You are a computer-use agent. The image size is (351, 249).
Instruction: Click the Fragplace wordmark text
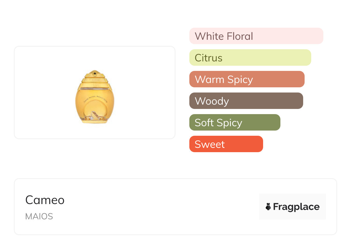coord(296,207)
